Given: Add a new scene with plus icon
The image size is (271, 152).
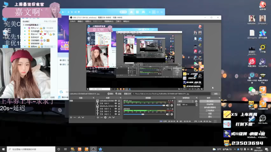Looking at the screenshot, I should (71, 117).
